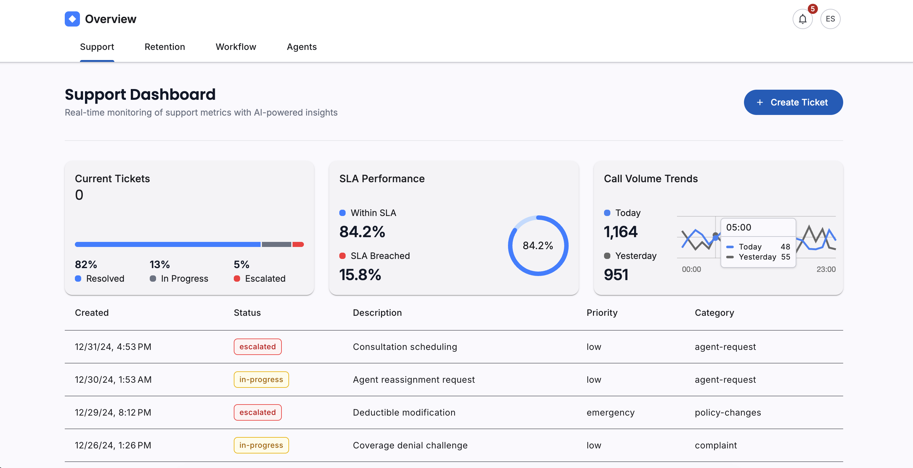The width and height of the screenshot is (913, 468).
Task: Dismiss the 05:00 chart tooltip
Action: 758,242
